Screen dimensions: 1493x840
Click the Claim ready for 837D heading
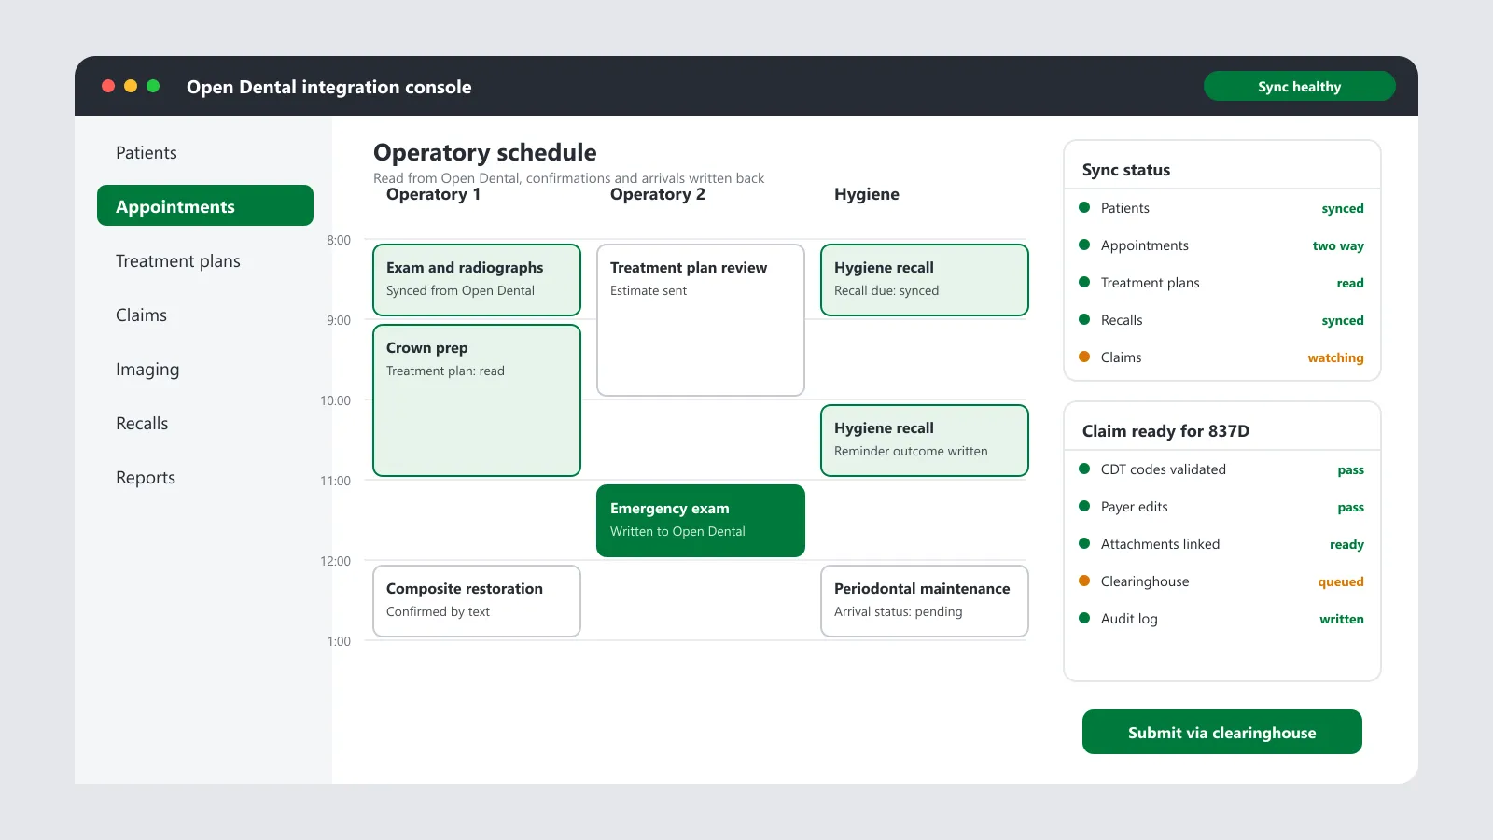1165,431
